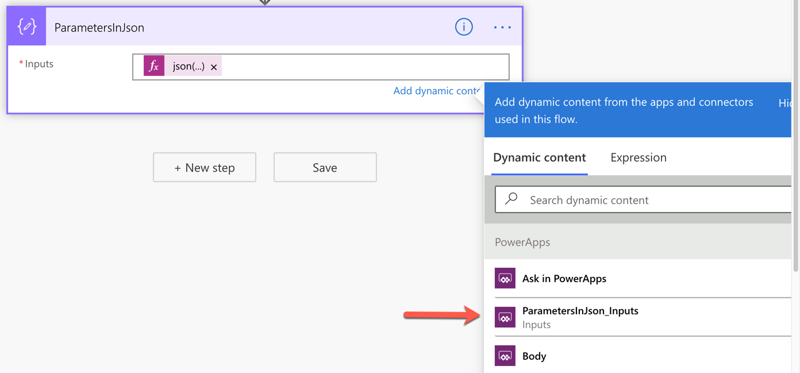Click the Add dynamic content link
This screenshot has width=800, height=373.
click(436, 91)
